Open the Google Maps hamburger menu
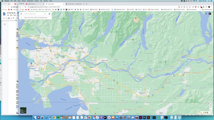The image size is (214, 120). tap(21, 14)
